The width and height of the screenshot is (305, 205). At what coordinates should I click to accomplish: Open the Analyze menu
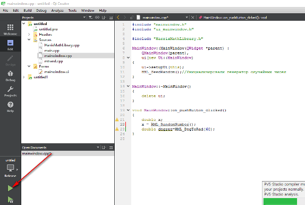pos(57,10)
